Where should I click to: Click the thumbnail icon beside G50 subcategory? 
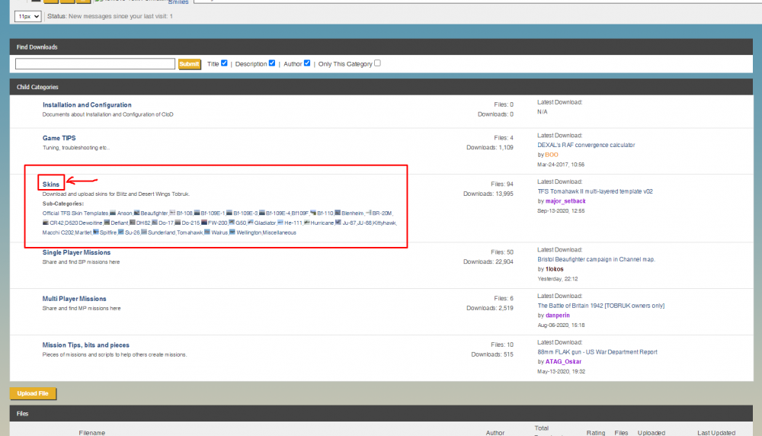(x=232, y=223)
